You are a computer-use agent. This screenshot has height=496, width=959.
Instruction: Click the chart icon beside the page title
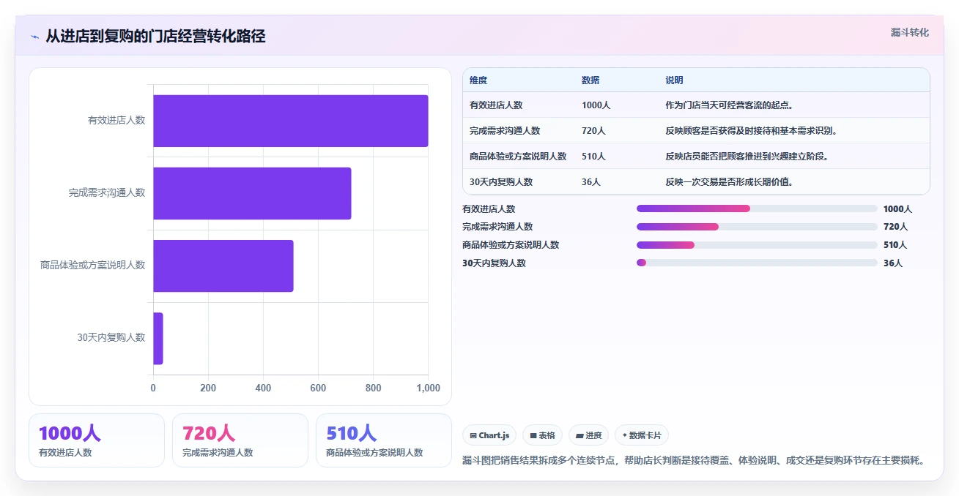pyautogui.click(x=34, y=37)
